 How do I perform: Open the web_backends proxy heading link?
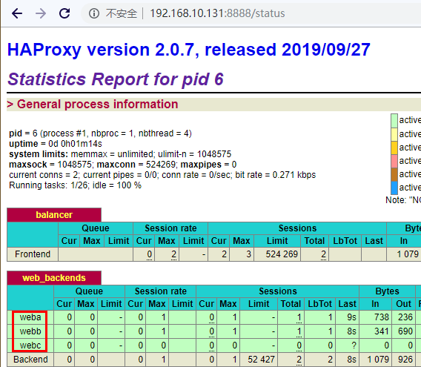[54, 278]
